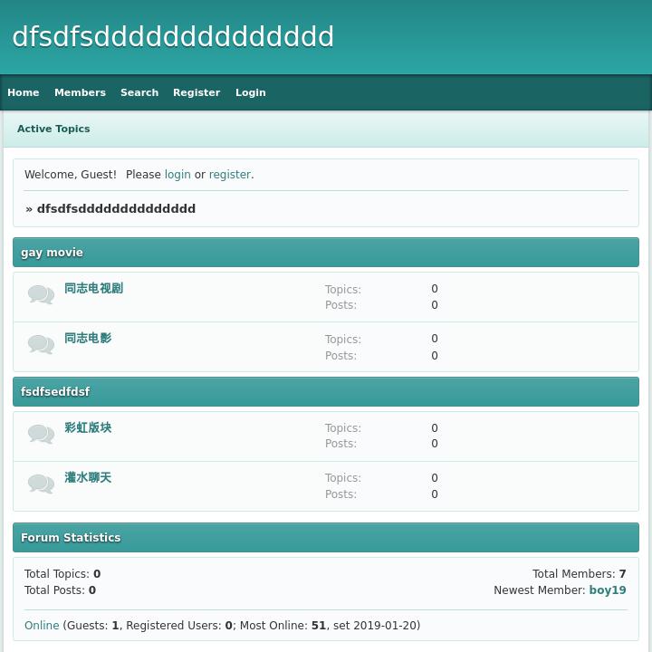
Task: Click the speech bubble icon beside 灌水聊天
Action: (x=41, y=484)
